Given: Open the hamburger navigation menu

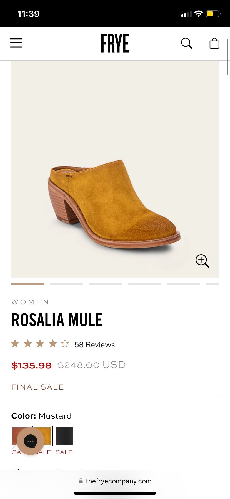Looking at the screenshot, I should 16,43.
